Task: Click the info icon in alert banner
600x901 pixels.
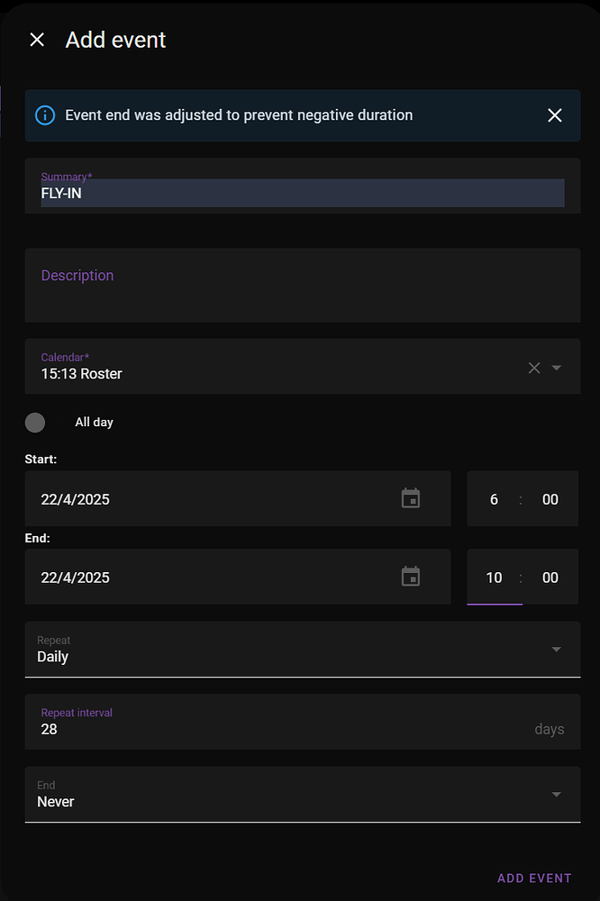Action: click(45, 115)
